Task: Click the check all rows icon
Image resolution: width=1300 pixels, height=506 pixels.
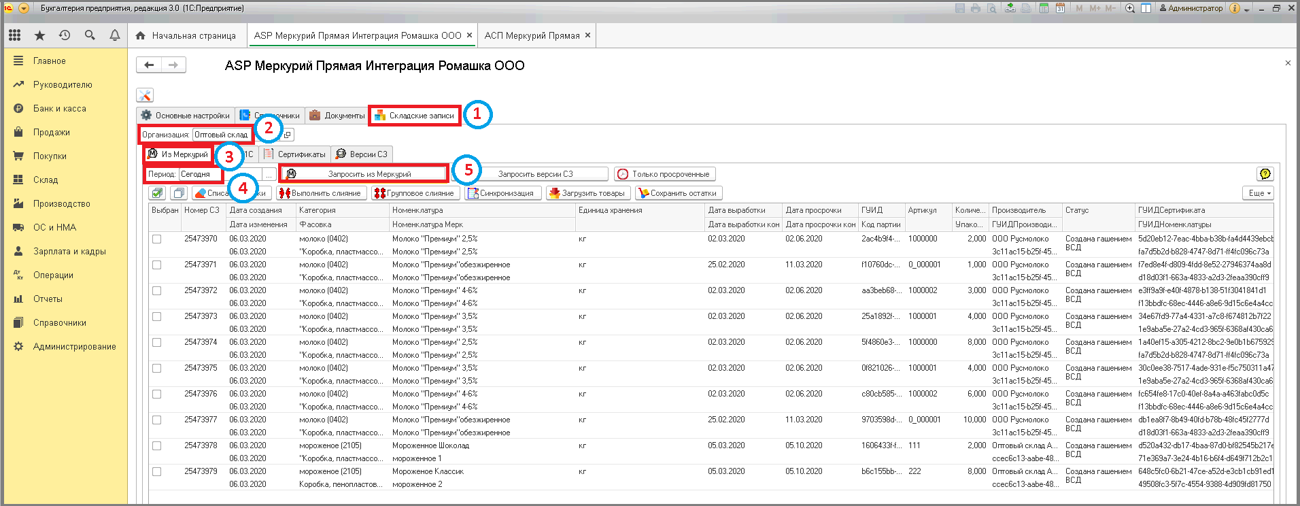Action: 157,193
